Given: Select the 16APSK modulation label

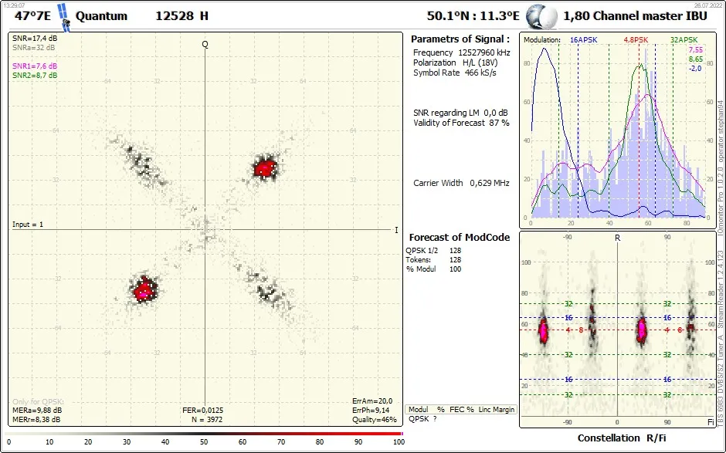Looking at the screenshot, I should click(583, 40).
